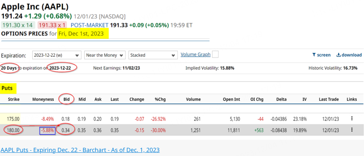Open the links menu for 175.00 strike
Screen dimensions: 364x156
(352, 118)
